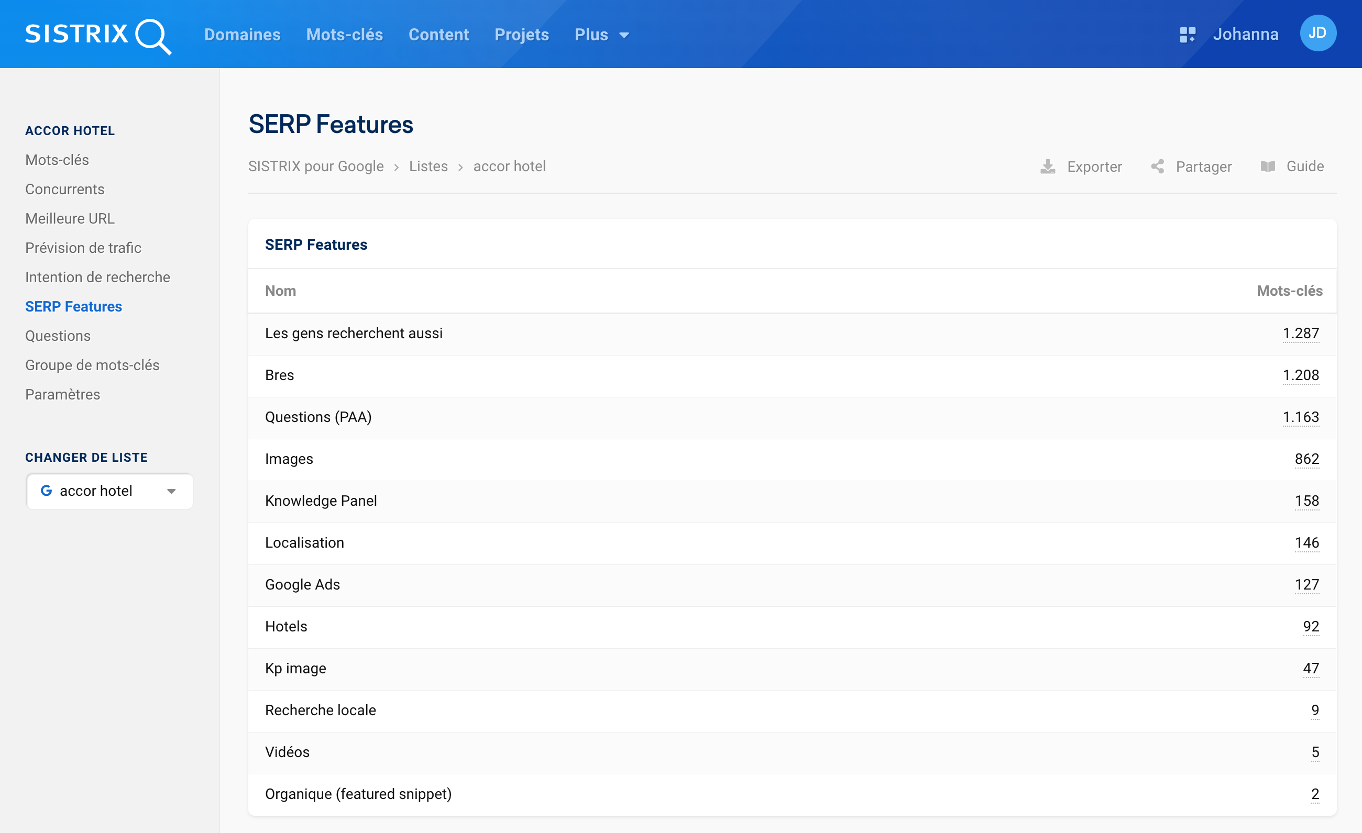Select SERP Features in the sidebar

coord(73,307)
